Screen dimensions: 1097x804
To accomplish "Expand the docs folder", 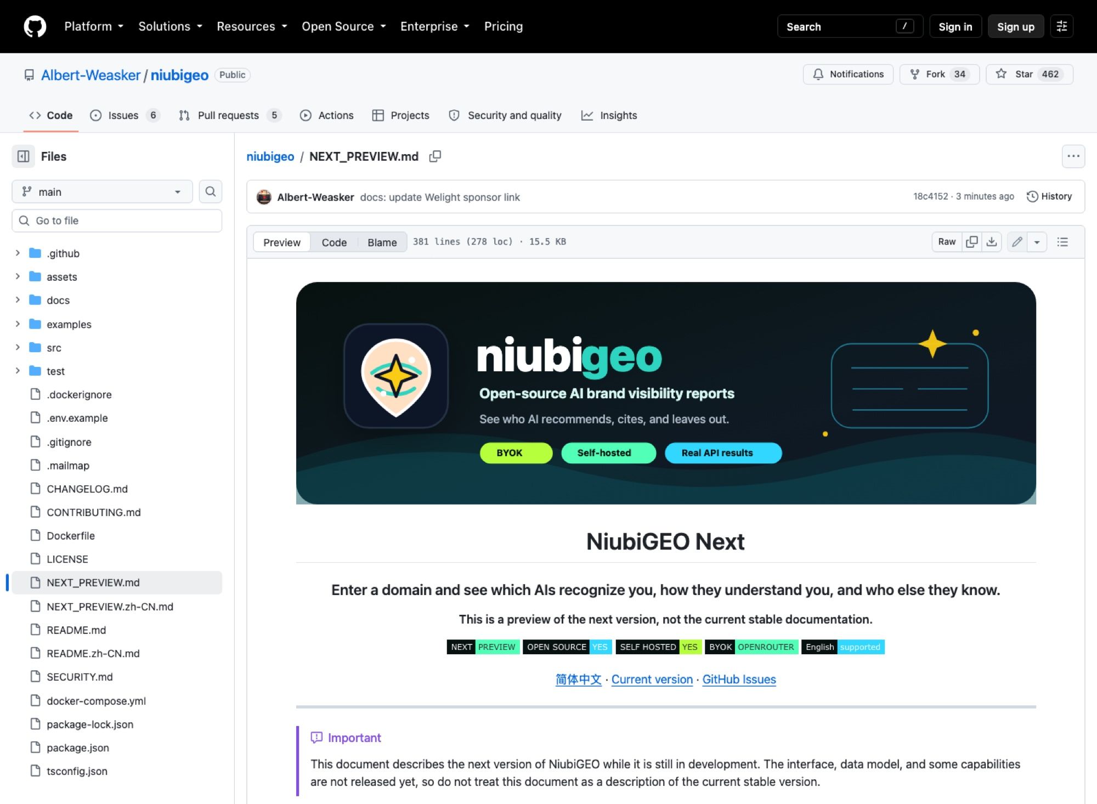I will [x=18, y=300].
